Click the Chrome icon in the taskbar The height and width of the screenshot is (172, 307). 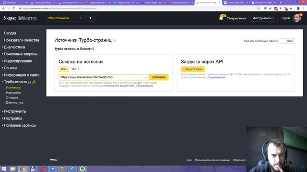(23, 169)
